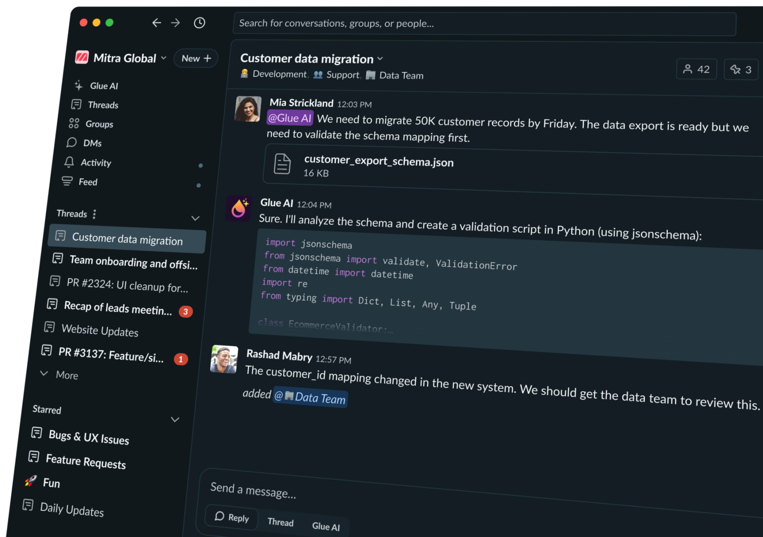Select Reply mode in message composer

[x=232, y=517]
